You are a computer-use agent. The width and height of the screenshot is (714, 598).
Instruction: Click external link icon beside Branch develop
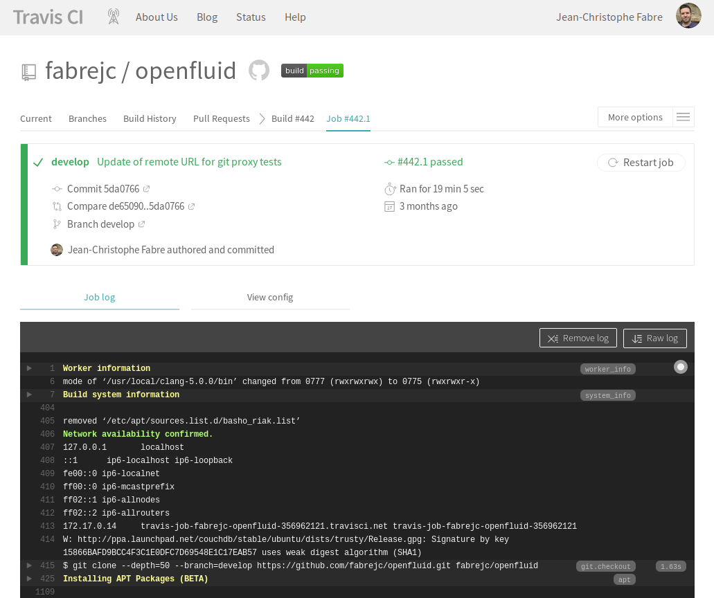pos(141,224)
